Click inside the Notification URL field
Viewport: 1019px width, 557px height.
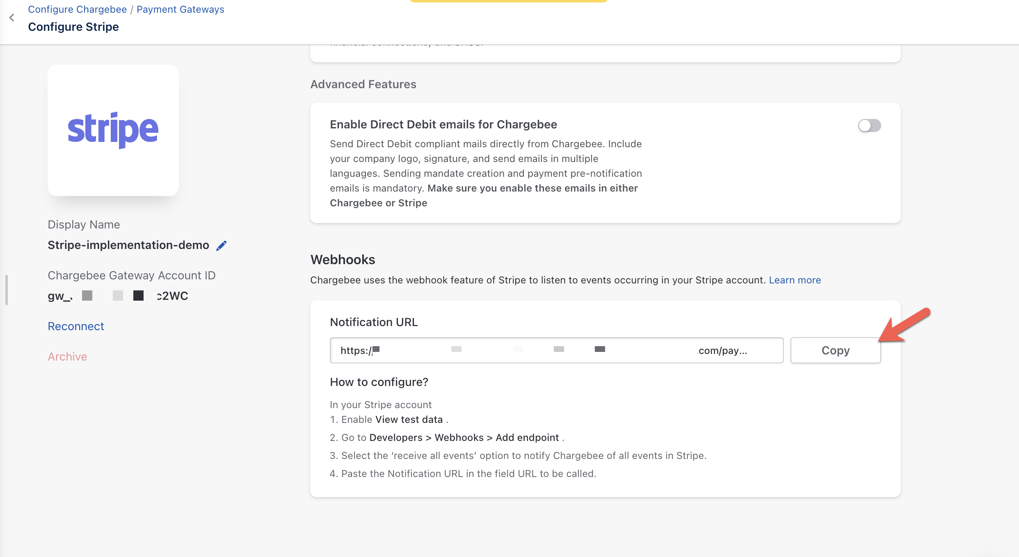[556, 350]
